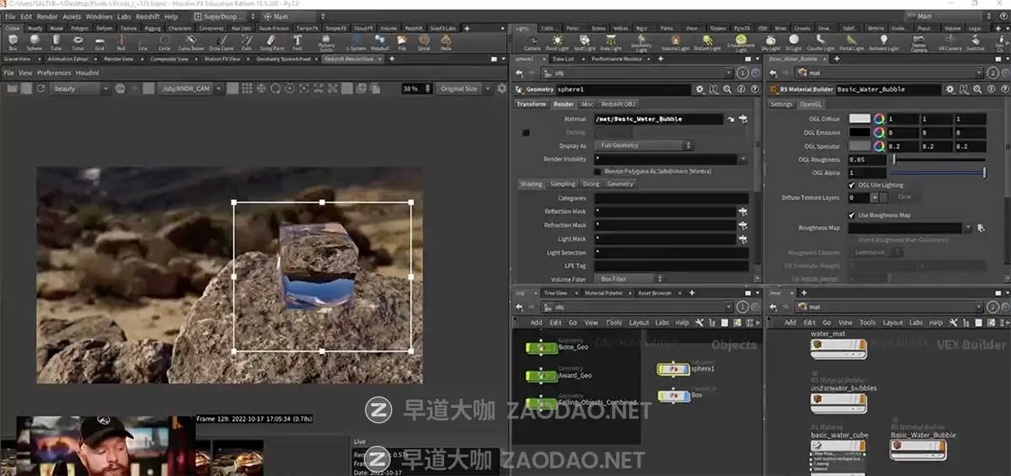The width and height of the screenshot is (1011, 476).
Task: Open Display As dropdown
Action: (645, 145)
